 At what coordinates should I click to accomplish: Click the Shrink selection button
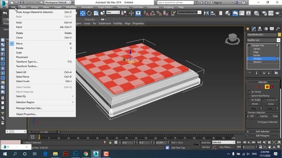[x=255, y=104]
